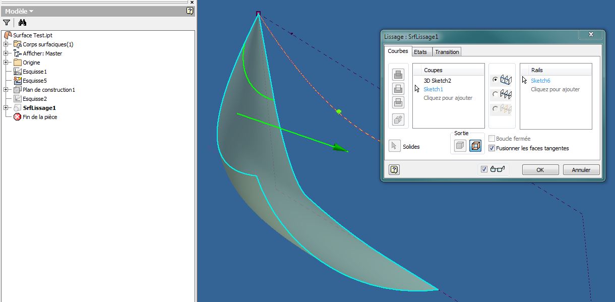Click OK to confirm the loft
The height and width of the screenshot is (302, 615).
point(540,169)
